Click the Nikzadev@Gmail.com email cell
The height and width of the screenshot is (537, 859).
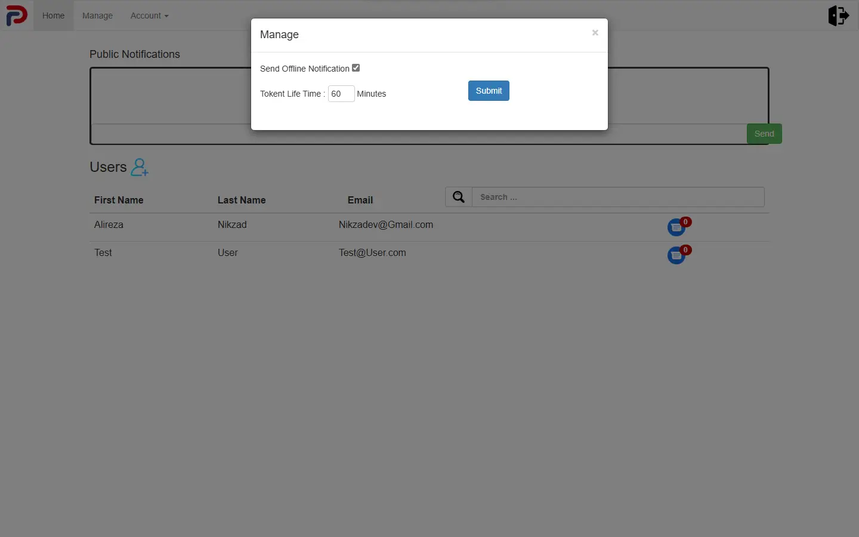coord(386,225)
